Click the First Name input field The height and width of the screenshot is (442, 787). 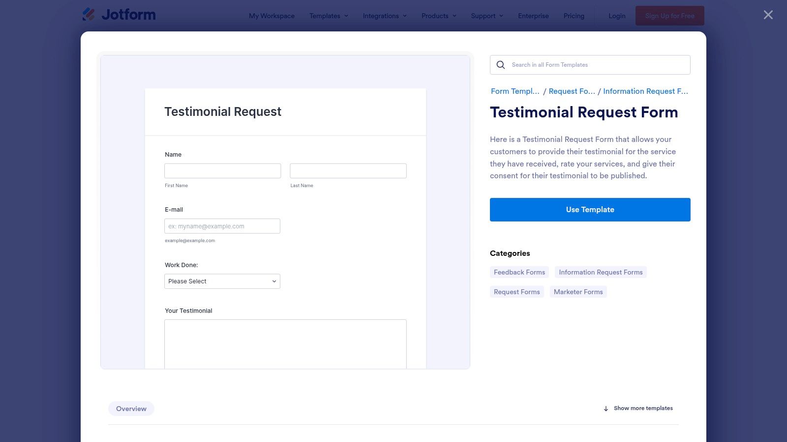click(x=222, y=171)
